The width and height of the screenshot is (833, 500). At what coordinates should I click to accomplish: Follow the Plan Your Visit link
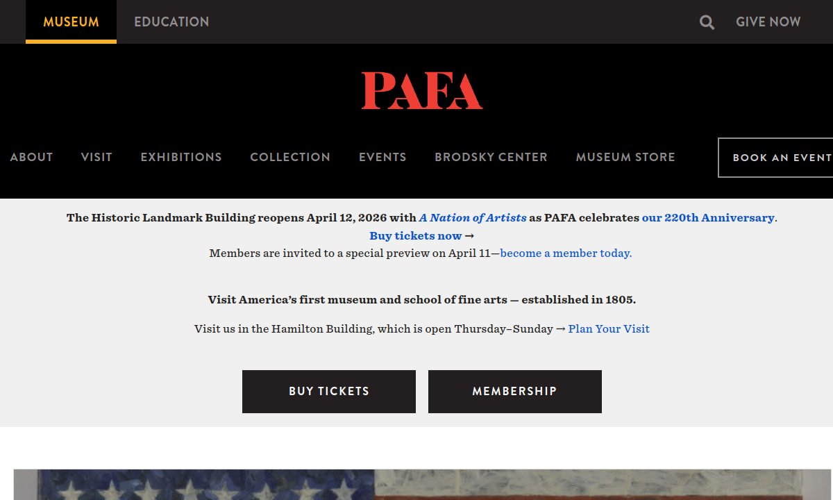tap(609, 328)
